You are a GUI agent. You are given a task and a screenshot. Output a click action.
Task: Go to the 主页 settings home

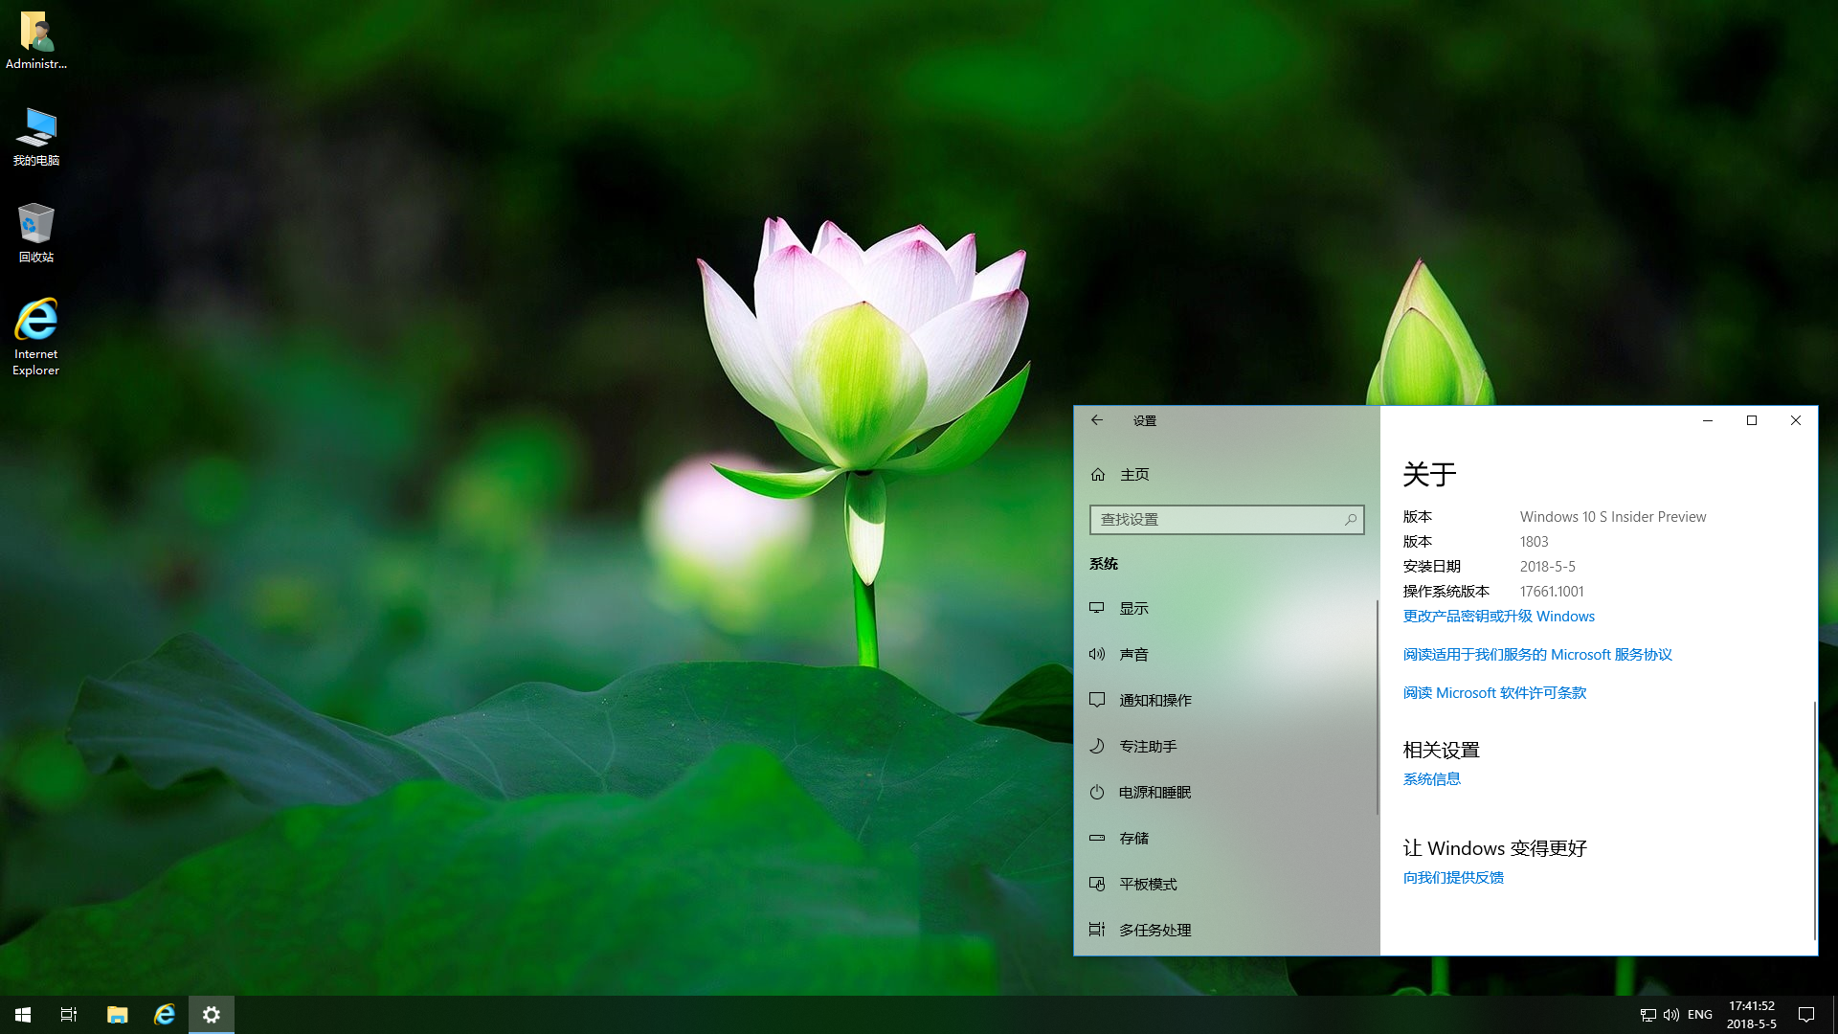click(x=1225, y=475)
